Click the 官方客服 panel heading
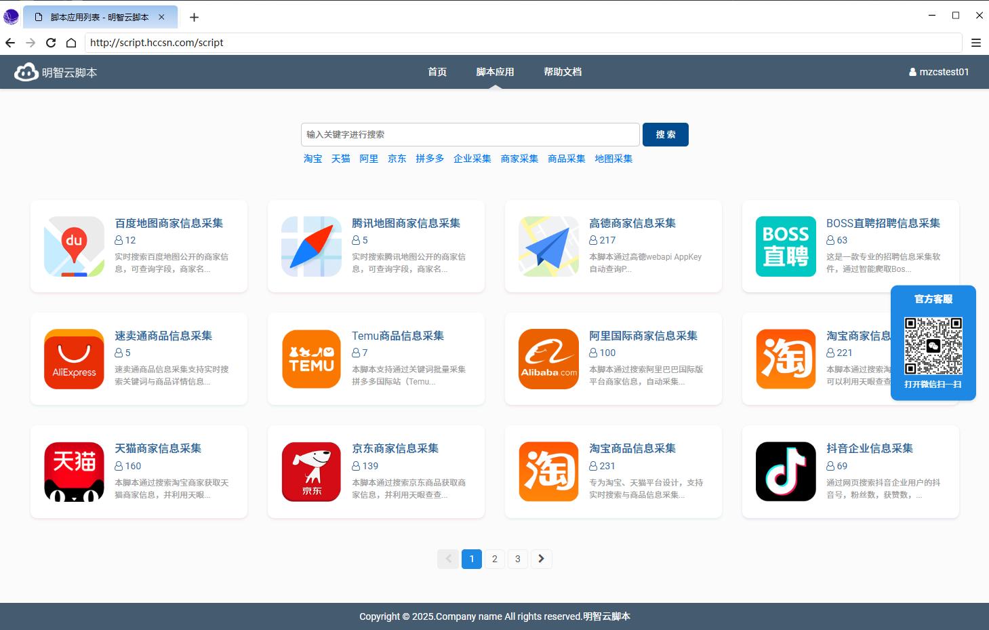The width and height of the screenshot is (989, 630). click(933, 299)
